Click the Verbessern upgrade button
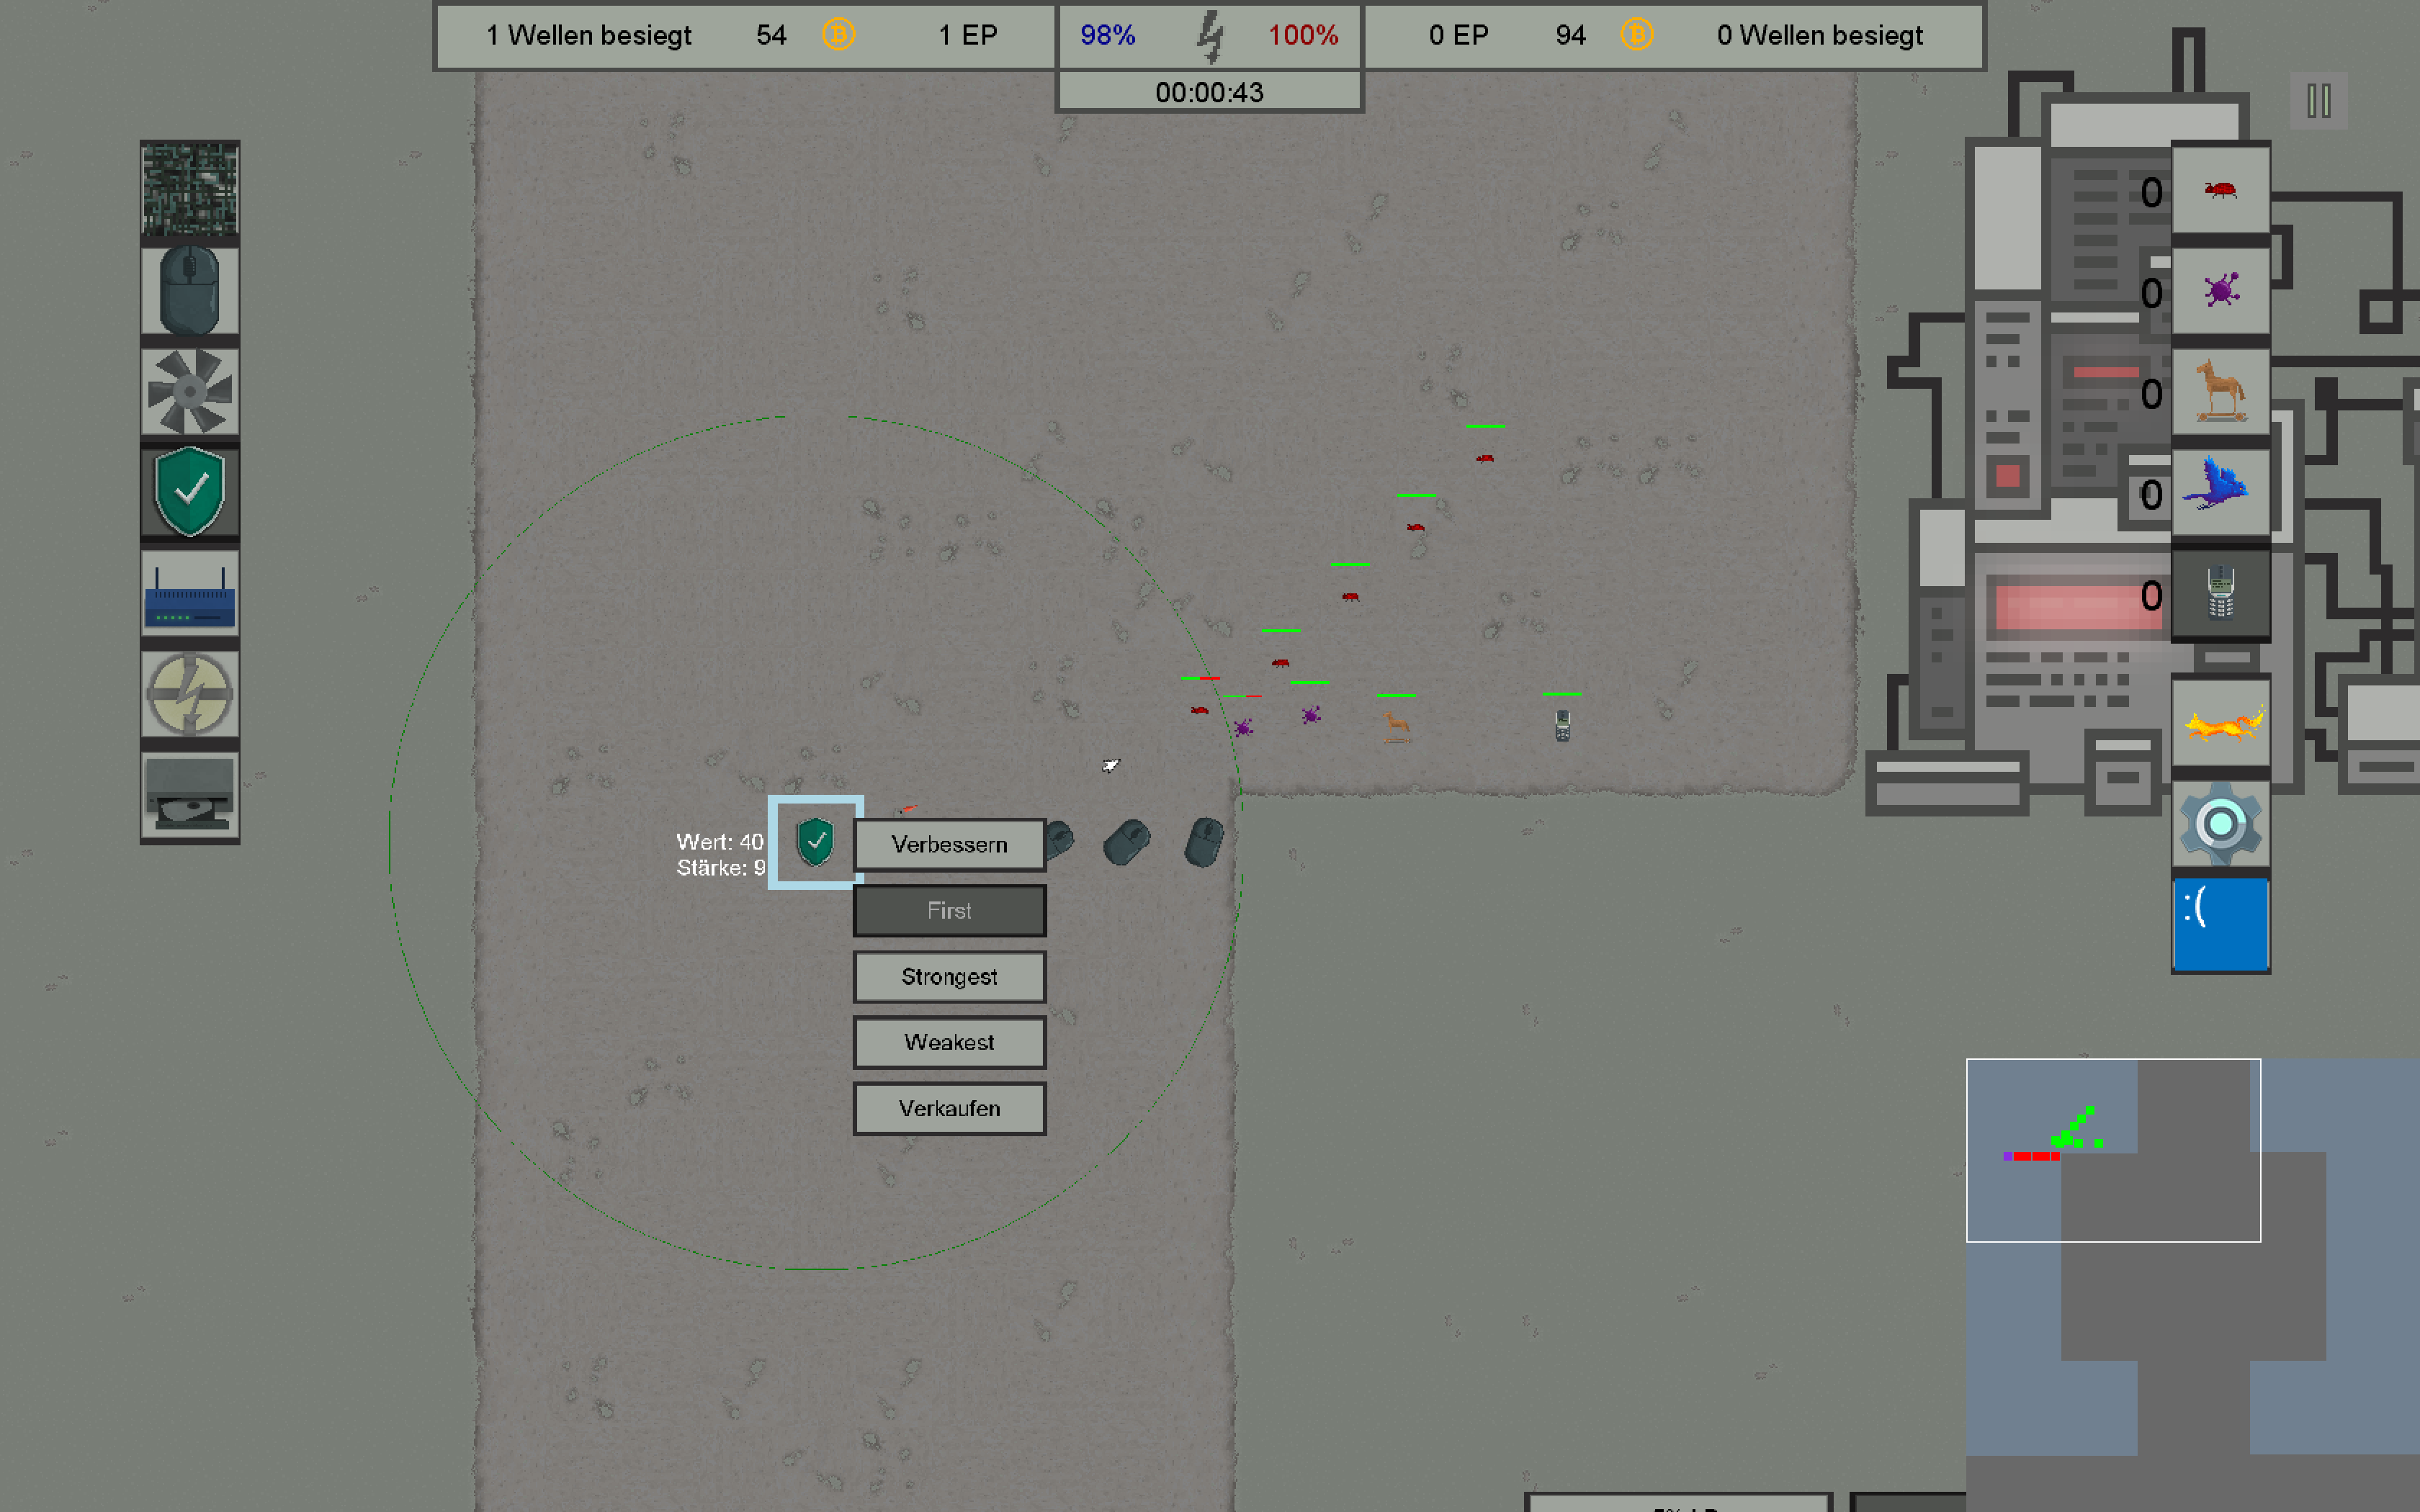The width and height of the screenshot is (2420, 1512). [949, 844]
